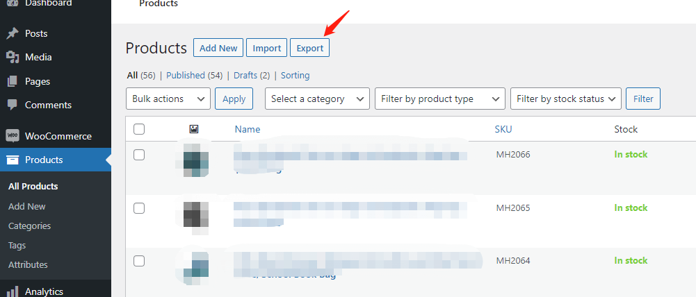Click the Export button
Screen dimensions: 696x297
[310, 47]
